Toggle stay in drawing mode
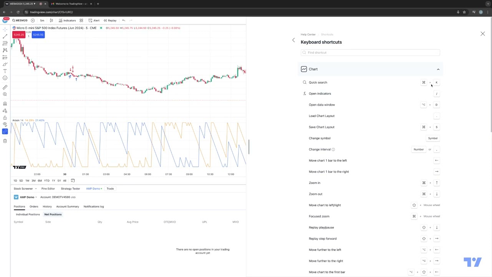 [x=5, y=110]
